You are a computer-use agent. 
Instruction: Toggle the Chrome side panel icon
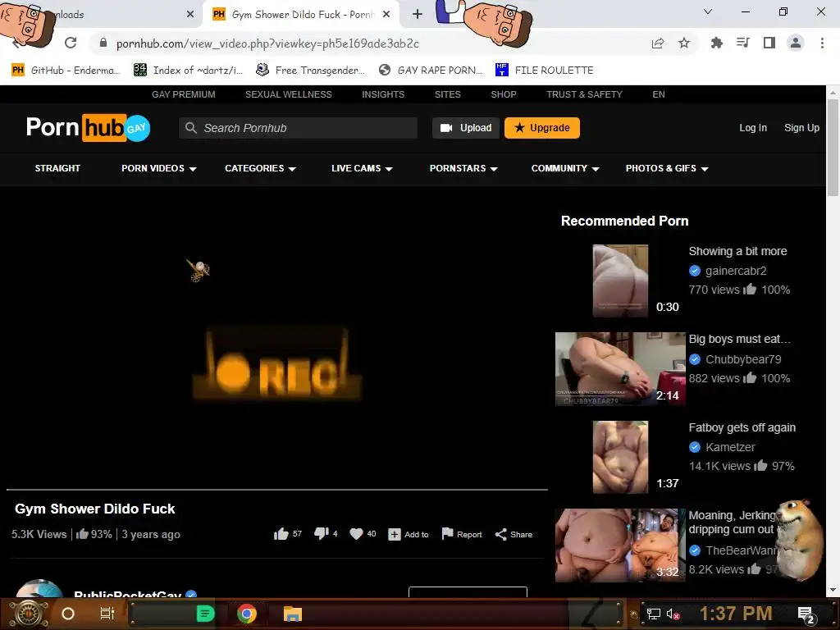pos(769,43)
